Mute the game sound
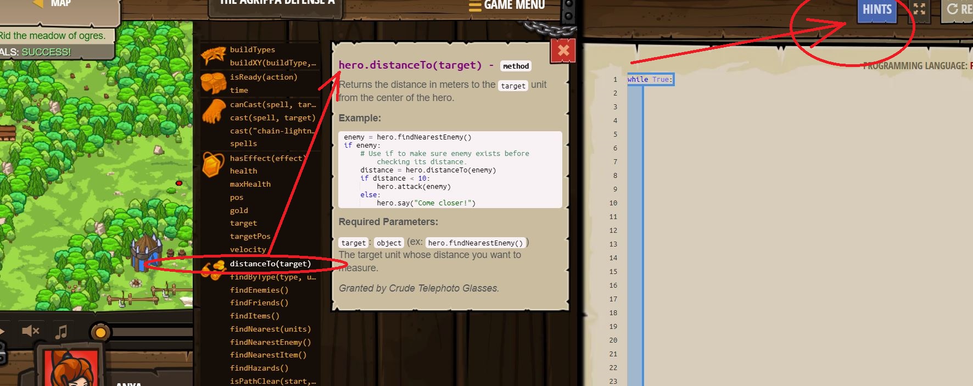973x386 pixels. [x=30, y=331]
